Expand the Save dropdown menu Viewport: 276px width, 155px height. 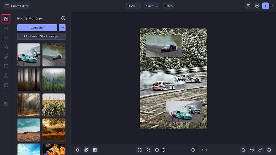(x=152, y=6)
